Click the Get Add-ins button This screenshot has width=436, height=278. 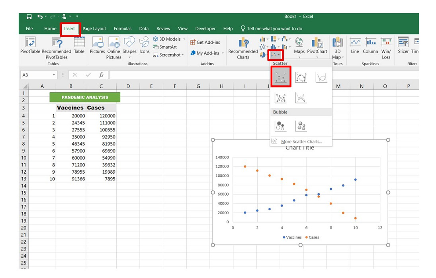coord(205,42)
